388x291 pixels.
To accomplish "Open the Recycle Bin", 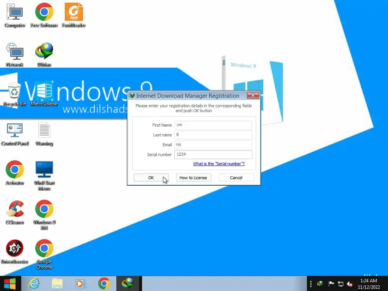I will pyautogui.click(x=15, y=94).
